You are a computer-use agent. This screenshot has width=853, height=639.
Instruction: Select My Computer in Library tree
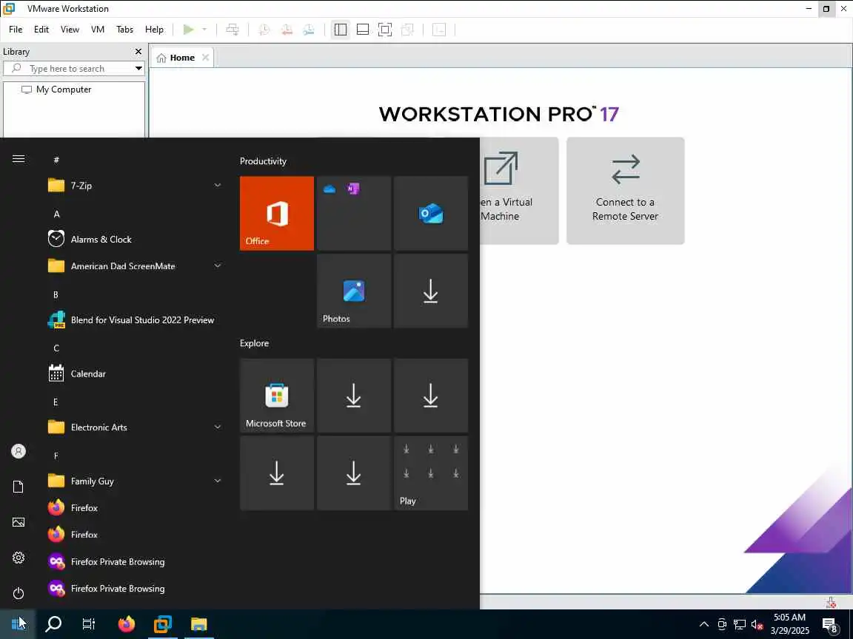click(x=56, y=89)
